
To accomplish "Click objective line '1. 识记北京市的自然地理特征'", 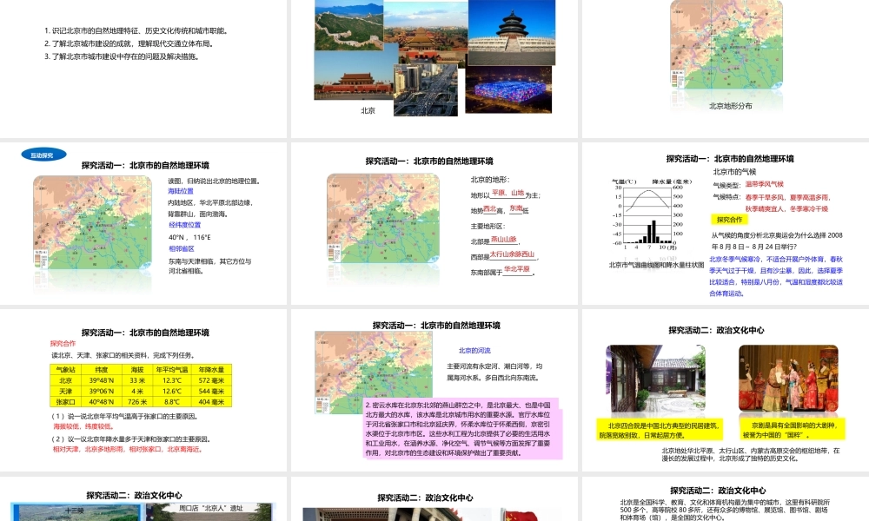I will [136, 31].
